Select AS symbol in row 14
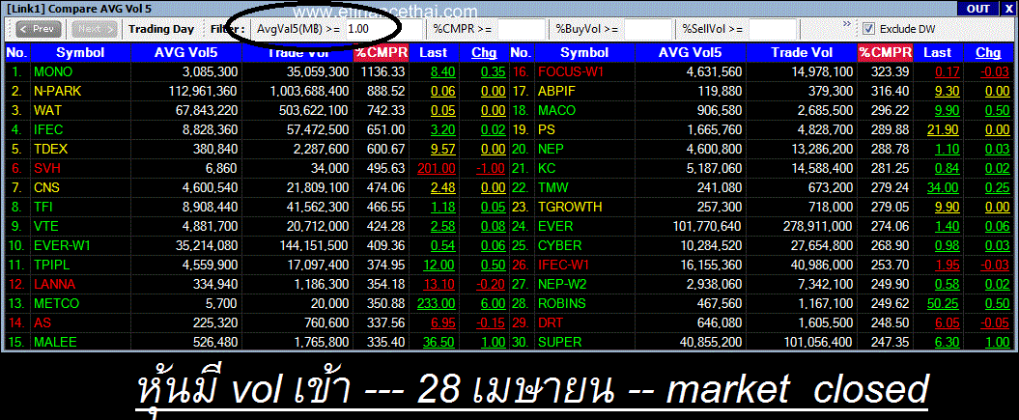 pyautogui.click(x=42, y=322)
